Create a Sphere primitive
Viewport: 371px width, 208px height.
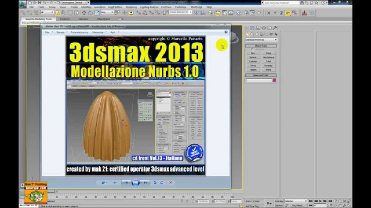pyautogui.click(x=253, y=57)
